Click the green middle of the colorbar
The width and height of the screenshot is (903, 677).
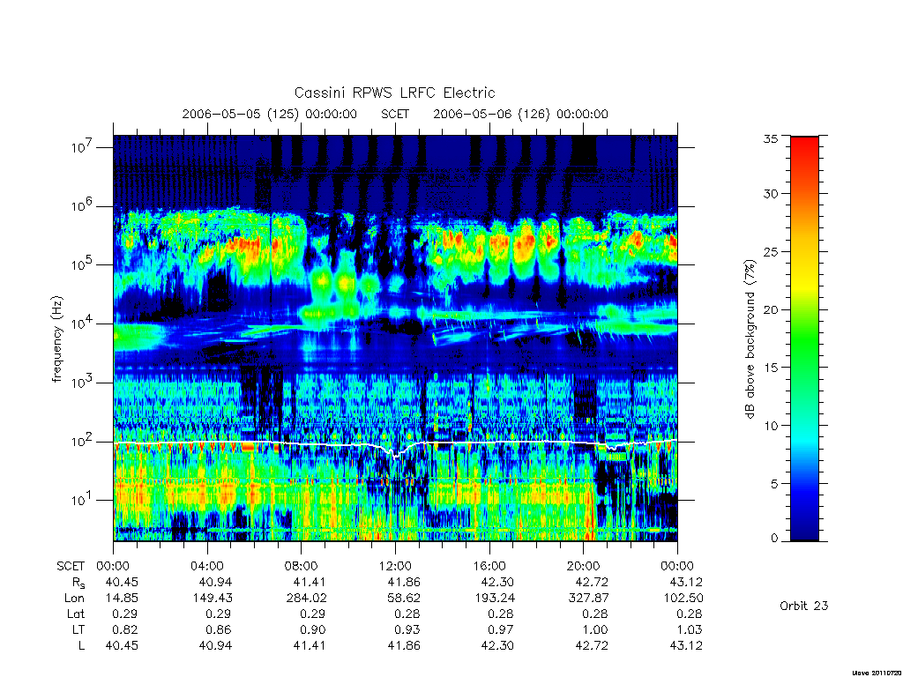pos(804,339)
